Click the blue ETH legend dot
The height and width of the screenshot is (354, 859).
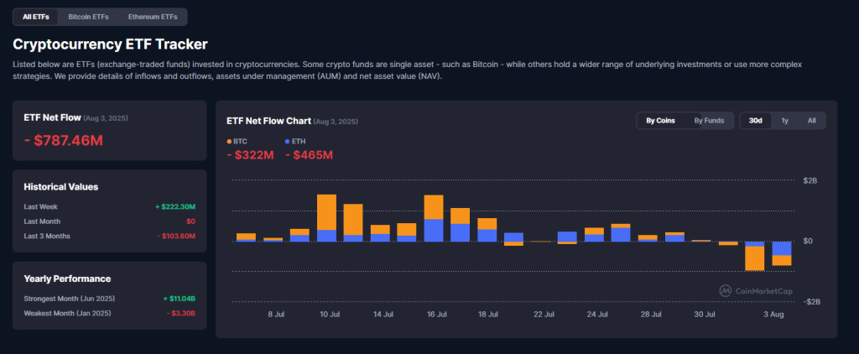pyautogui.click(x=288, y=142)
